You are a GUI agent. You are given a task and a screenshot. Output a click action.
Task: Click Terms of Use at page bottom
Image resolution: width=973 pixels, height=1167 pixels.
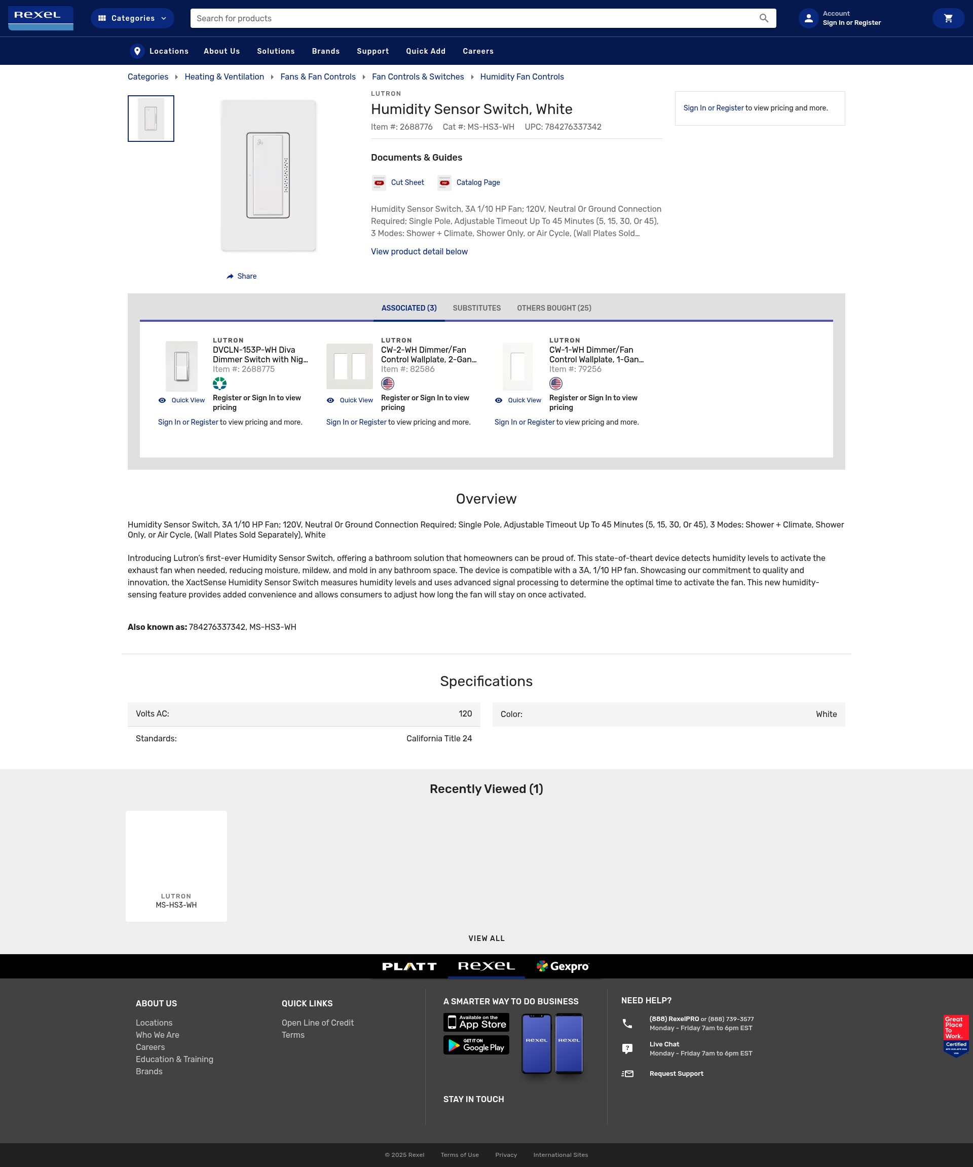tap(460, 1154)
